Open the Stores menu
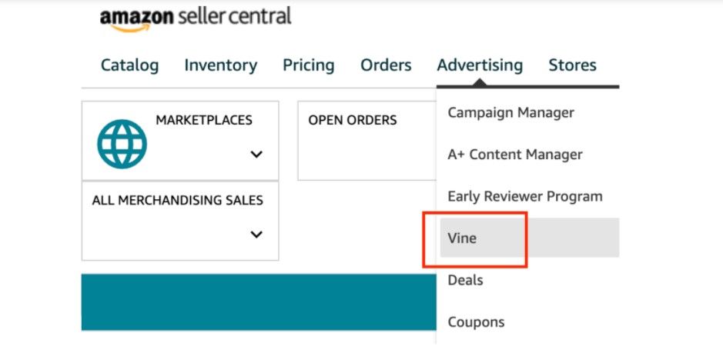 [x=572, y=65]
